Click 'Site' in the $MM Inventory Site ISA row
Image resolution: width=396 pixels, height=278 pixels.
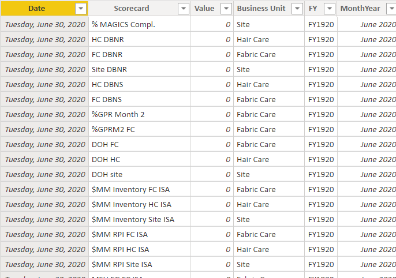[x=269, y=220]
